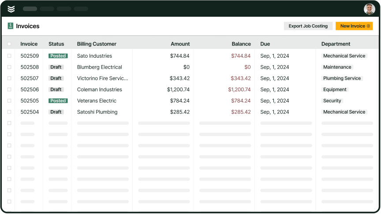The image size is (381, 214).
Task: Toggle the select-all header checkbox
Action: click(x=9, y=44)
